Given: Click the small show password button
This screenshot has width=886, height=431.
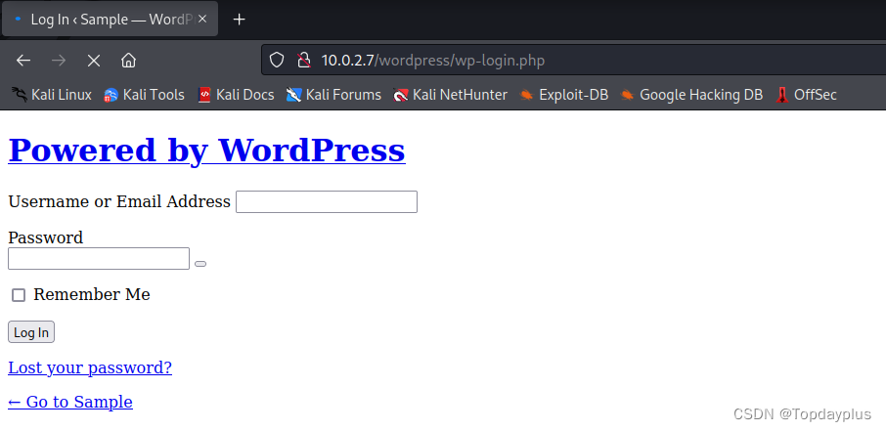Looking at the screenshot, I should pos(200,264).
